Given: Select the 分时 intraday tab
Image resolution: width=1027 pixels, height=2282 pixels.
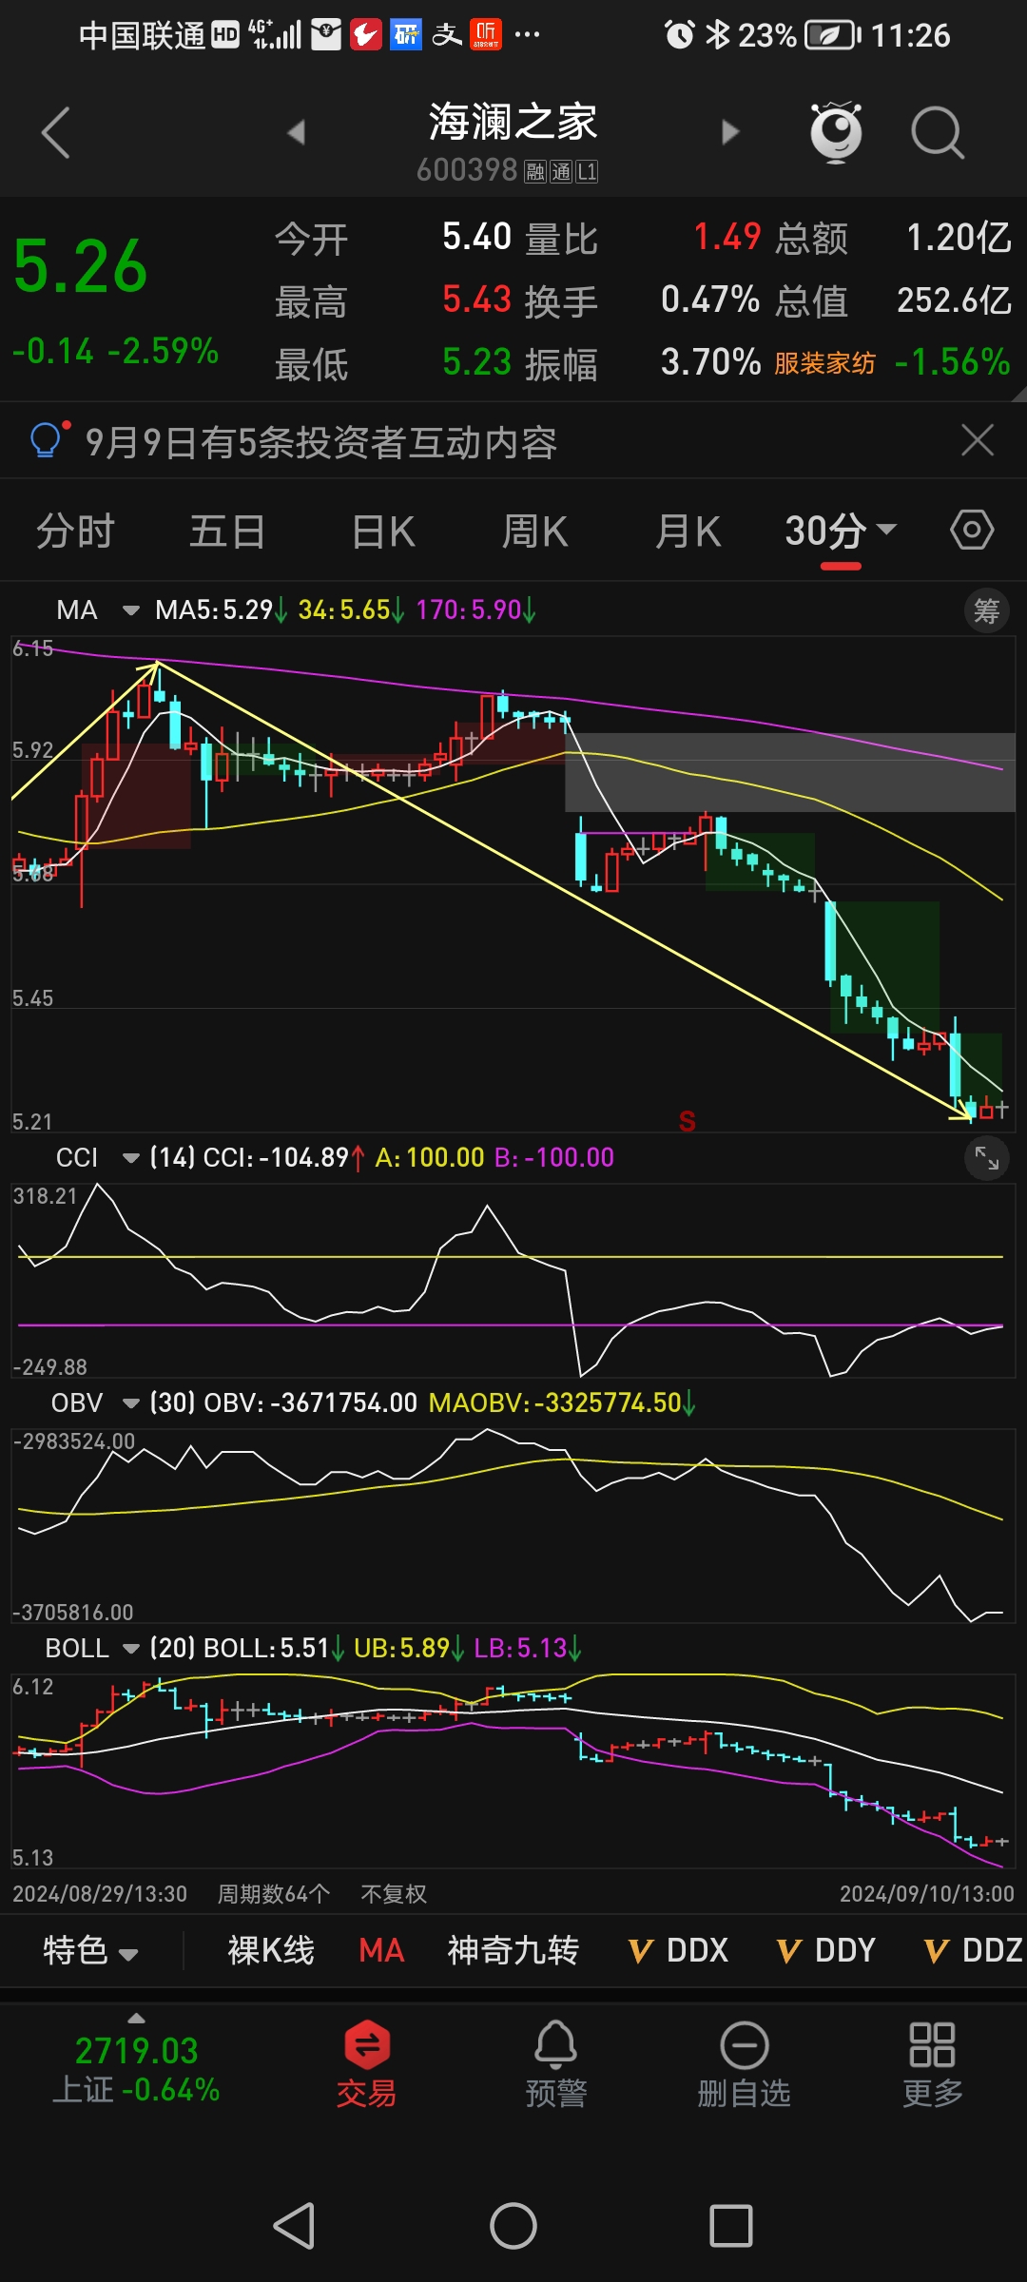Looking at the screenshot, I should tap(75, 531).
